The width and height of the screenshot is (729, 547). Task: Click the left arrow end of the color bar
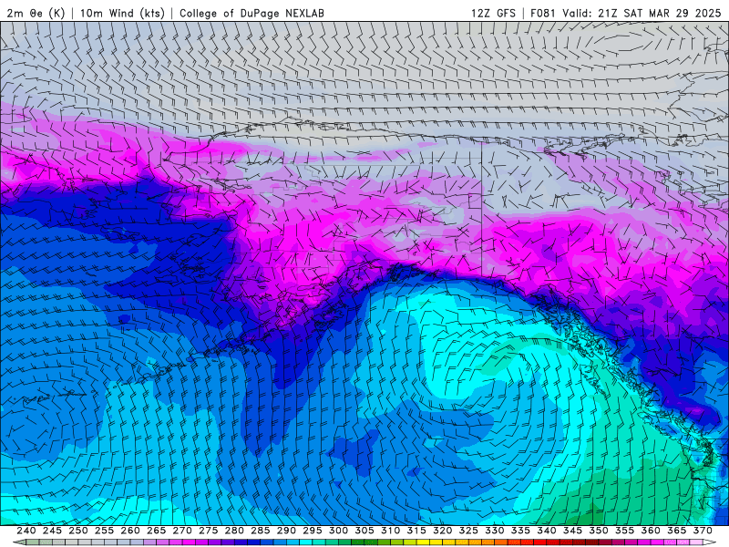[19, 542]
